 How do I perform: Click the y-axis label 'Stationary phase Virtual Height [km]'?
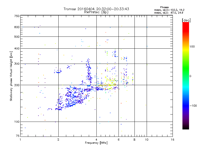click(x=11, y=76)
